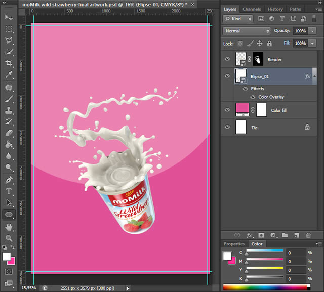This screenshot has height=292, width=324.
Task: Toggle pixel layer filter
Action: [x=261, y=19]
